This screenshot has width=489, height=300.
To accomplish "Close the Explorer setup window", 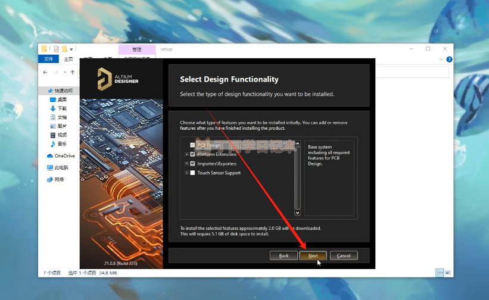I will (445, 49).
